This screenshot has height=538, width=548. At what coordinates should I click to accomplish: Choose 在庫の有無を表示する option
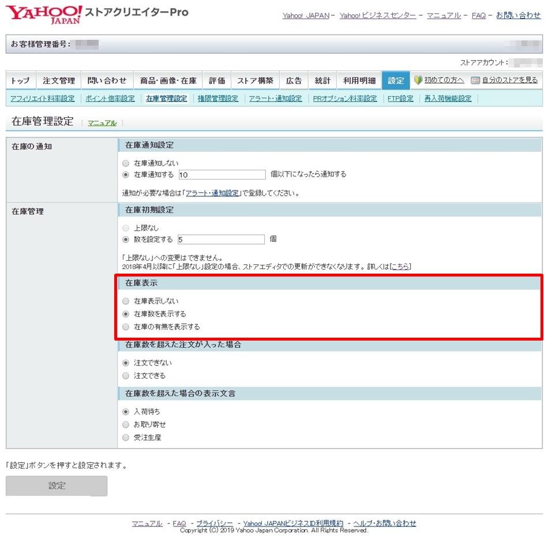coord(126,327)
